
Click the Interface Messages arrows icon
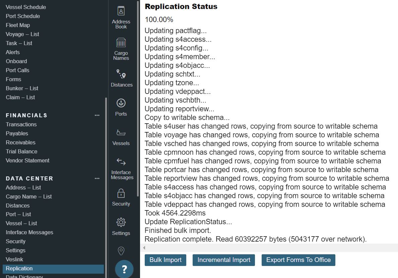[x=121, y=162]
